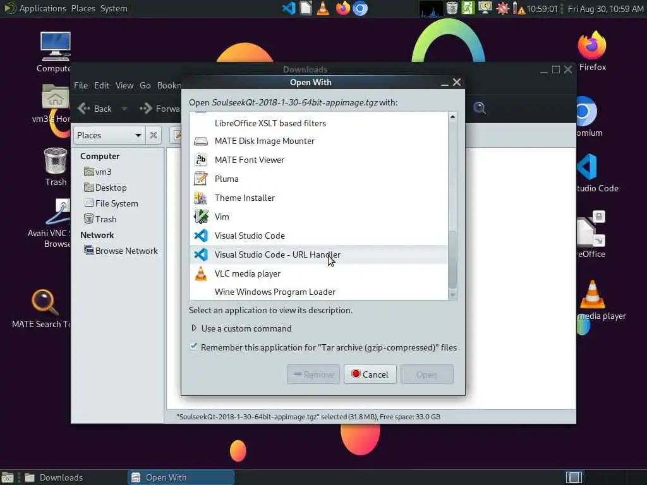The width and height of the screenshot is (647, 485).
Task: Click scrollbar up arrow in application list
Action: point(452,117)
